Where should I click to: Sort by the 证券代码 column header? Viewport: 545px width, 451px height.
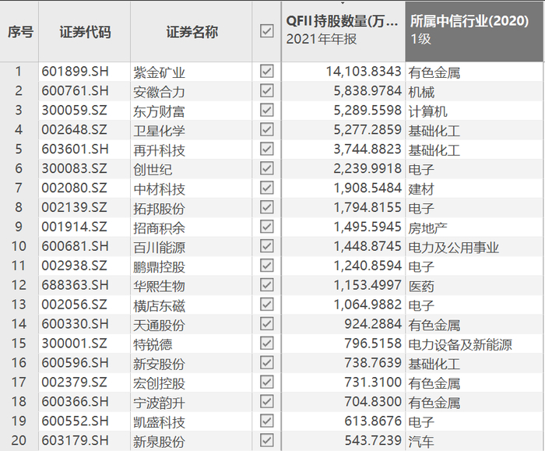tap(85, 32)
